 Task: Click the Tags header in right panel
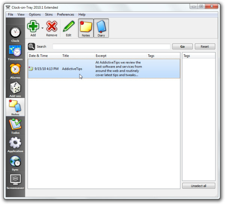point(199,55)
